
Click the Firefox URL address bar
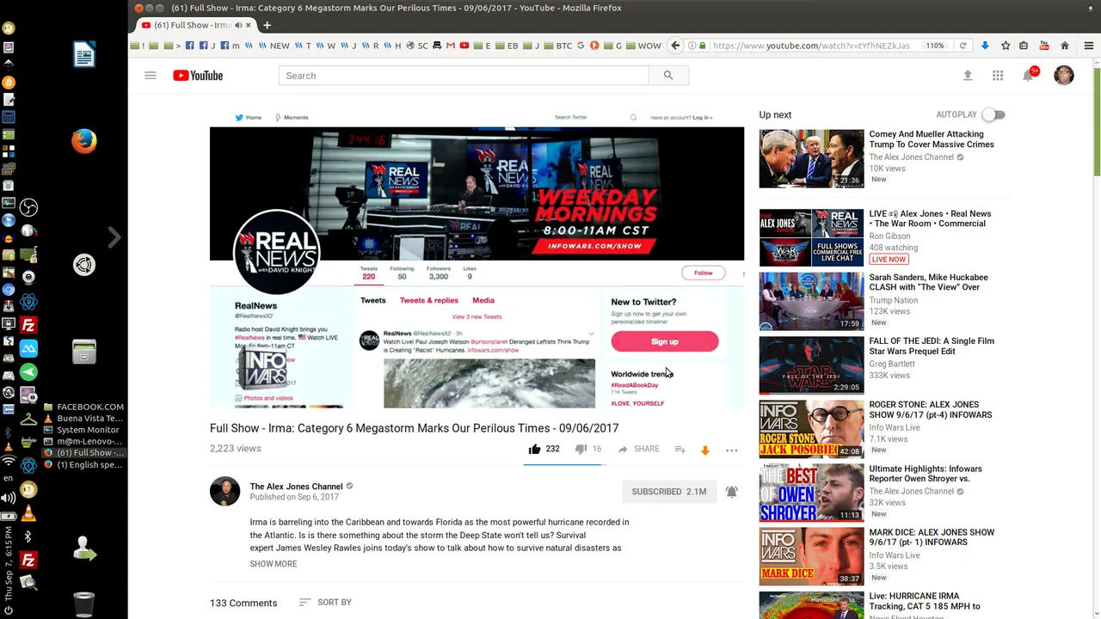point(812,46)
